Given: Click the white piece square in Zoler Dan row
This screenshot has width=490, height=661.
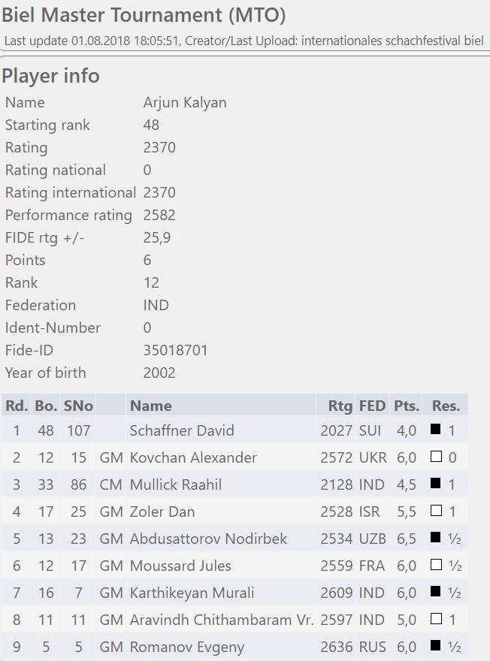Looking at the screenshot, I should pos(435,512).
